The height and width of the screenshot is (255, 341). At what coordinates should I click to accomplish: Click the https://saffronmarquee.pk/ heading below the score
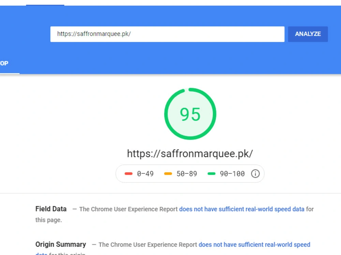tap(190, 154)
